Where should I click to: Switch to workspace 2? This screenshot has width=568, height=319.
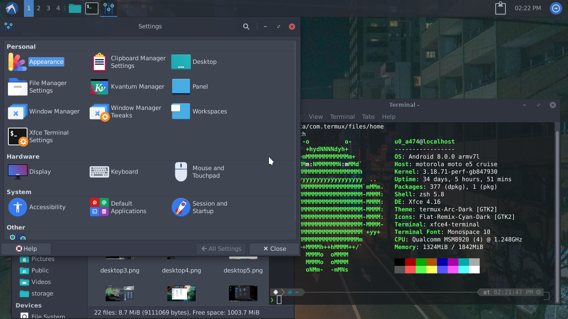(39, 8)
